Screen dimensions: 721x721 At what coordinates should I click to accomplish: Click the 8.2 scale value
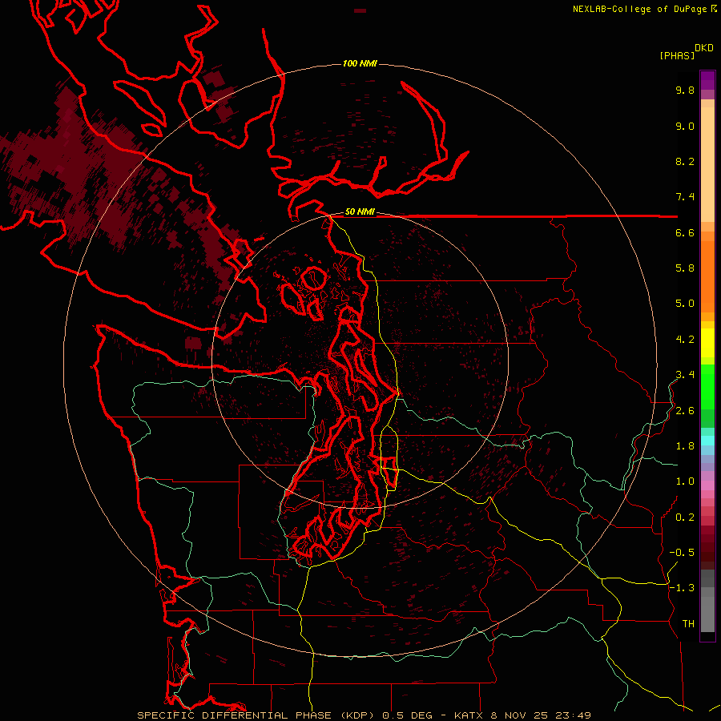click(x=685, y=161)
